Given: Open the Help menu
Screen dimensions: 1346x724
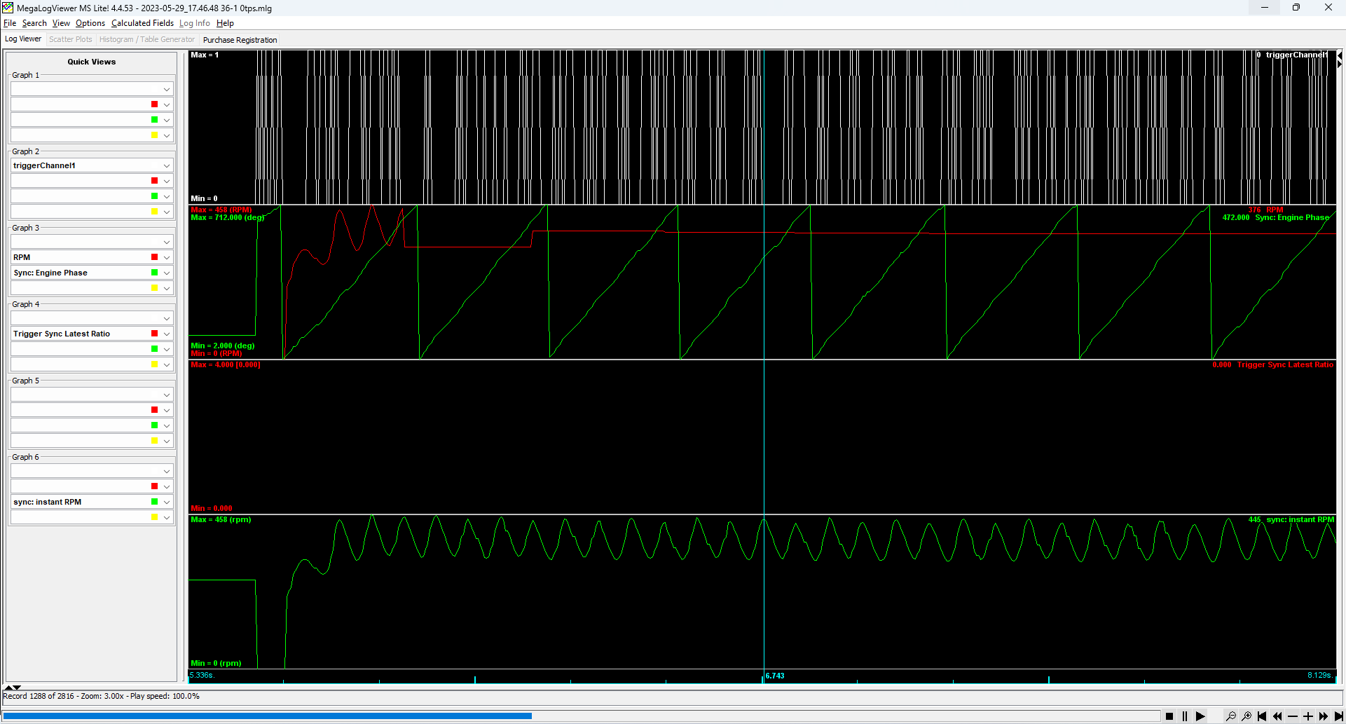Looking at the screenshot, I should (x=225, y=23).
